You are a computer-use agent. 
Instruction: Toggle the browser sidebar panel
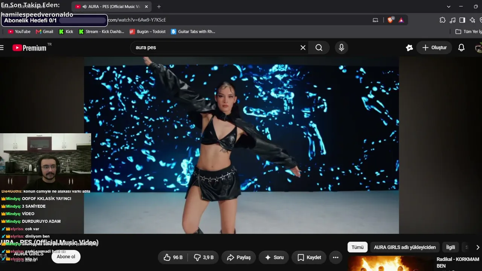pyautogui.click(x=462, y=20)
